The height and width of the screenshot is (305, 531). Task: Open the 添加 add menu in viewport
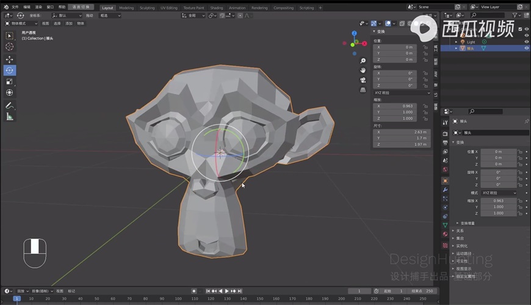click(69, 23)
